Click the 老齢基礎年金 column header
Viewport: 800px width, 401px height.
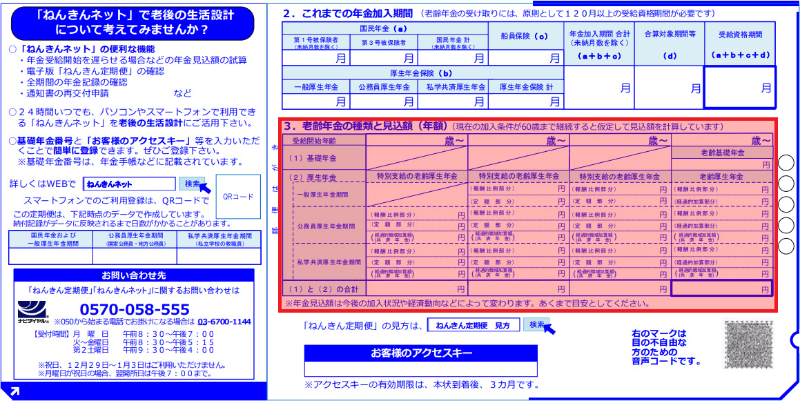click(723, 153)
